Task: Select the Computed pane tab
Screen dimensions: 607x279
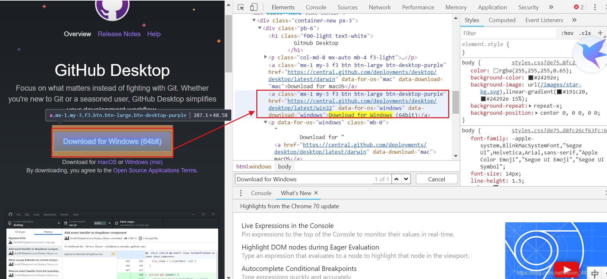Action: tap(502, 20)
